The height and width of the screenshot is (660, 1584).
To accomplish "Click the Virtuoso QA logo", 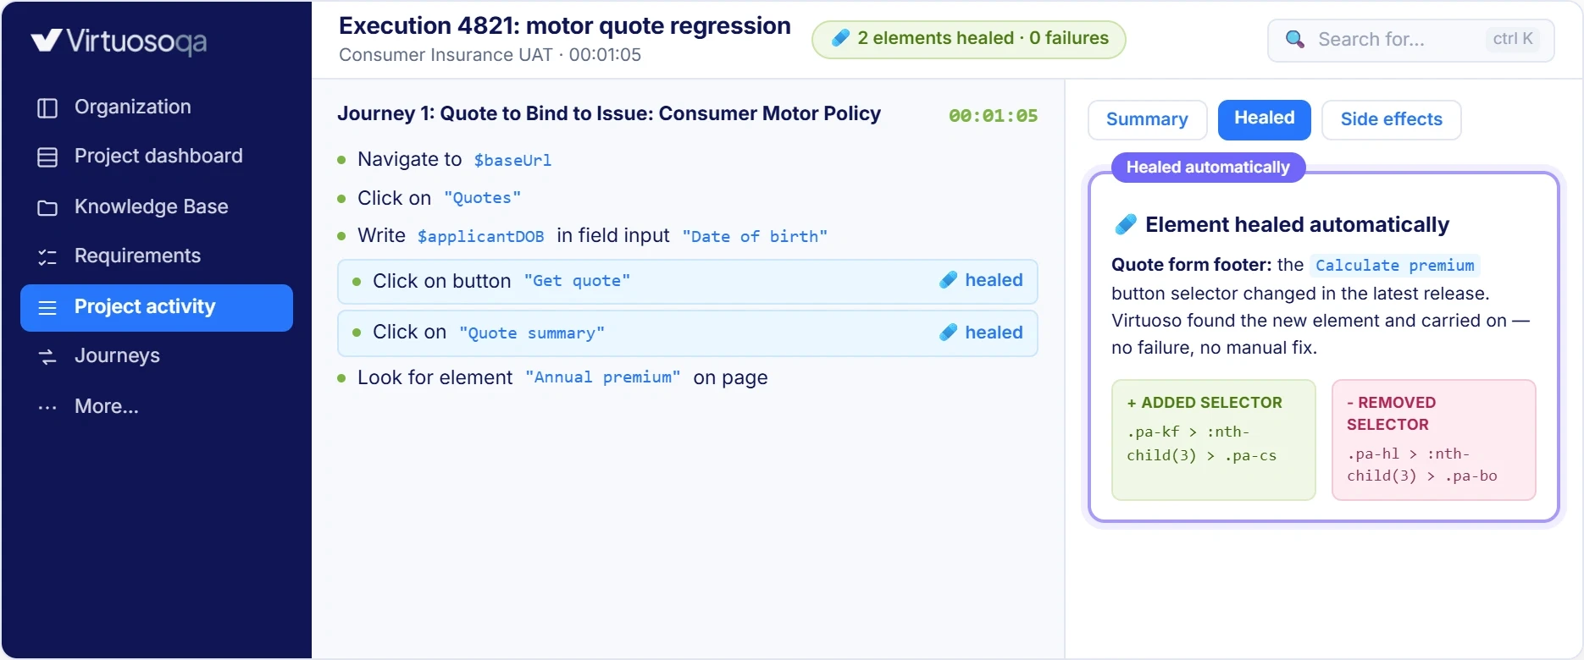I will [x=119, y=41].
